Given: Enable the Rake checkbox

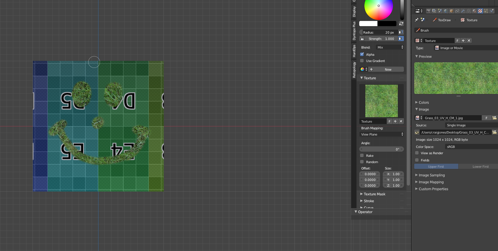Looking at the screenshot, I should pos(362,155).
